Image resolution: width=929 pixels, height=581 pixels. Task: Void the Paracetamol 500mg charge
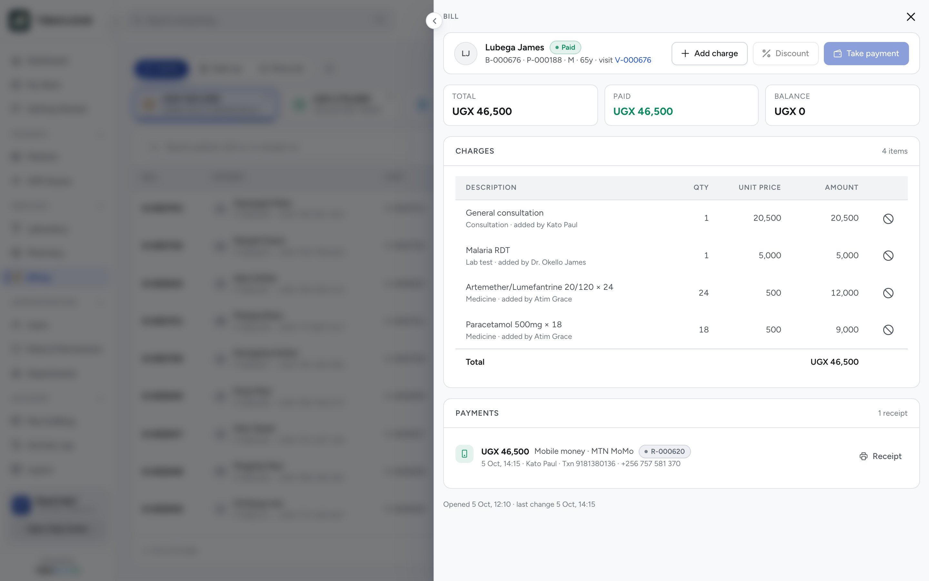(888, 330)
